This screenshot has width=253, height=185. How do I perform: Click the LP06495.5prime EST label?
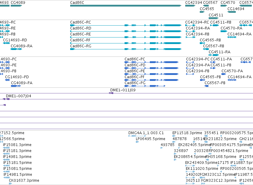150,139
